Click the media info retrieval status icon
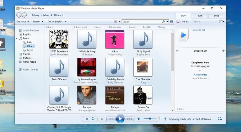Viewport: 241px width, 132px height. tap(165, 119)
